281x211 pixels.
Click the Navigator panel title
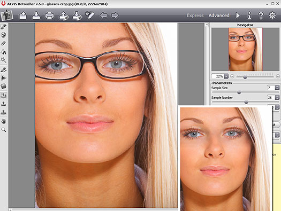point(245,25)
